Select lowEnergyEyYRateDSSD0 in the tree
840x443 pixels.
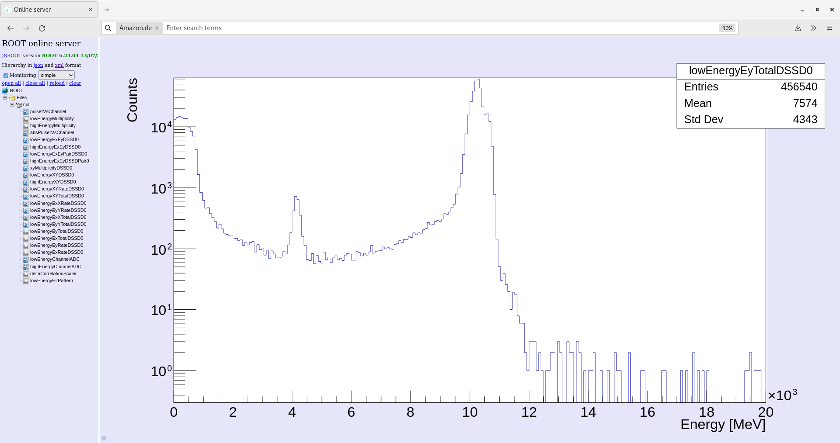[58, 211]
